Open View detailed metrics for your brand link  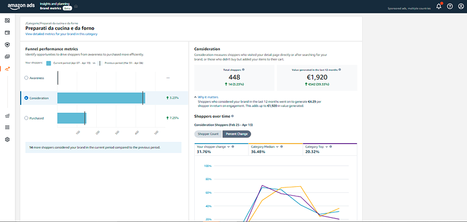(x=61, y=34)
